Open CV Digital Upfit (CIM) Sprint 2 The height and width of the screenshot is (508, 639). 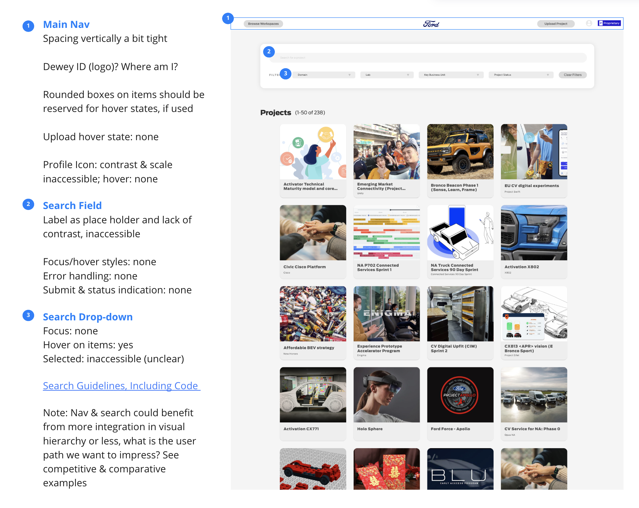460,323
